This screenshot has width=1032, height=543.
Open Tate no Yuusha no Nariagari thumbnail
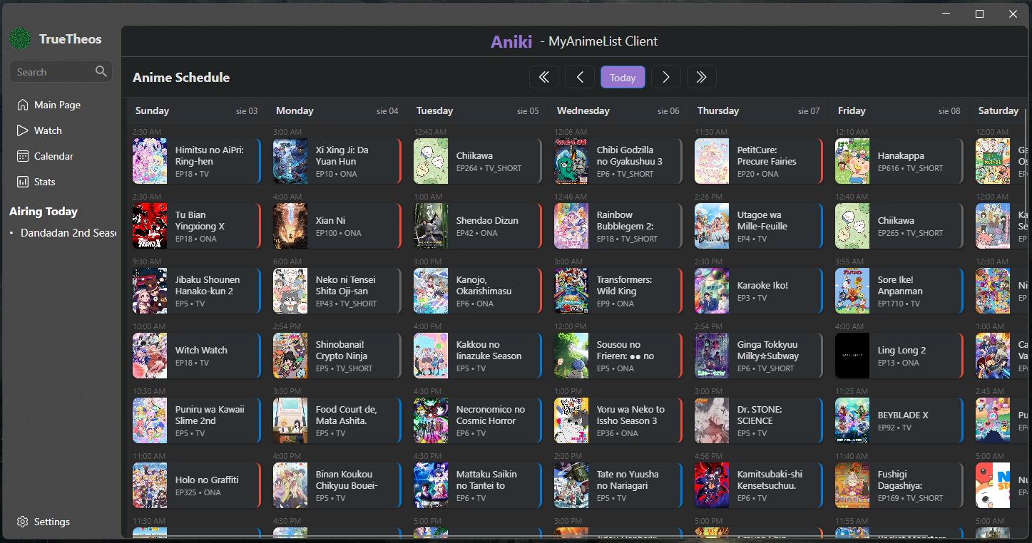(x=571, y=485)
